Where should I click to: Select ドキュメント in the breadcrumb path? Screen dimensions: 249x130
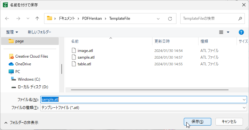[x=67, y=18]
